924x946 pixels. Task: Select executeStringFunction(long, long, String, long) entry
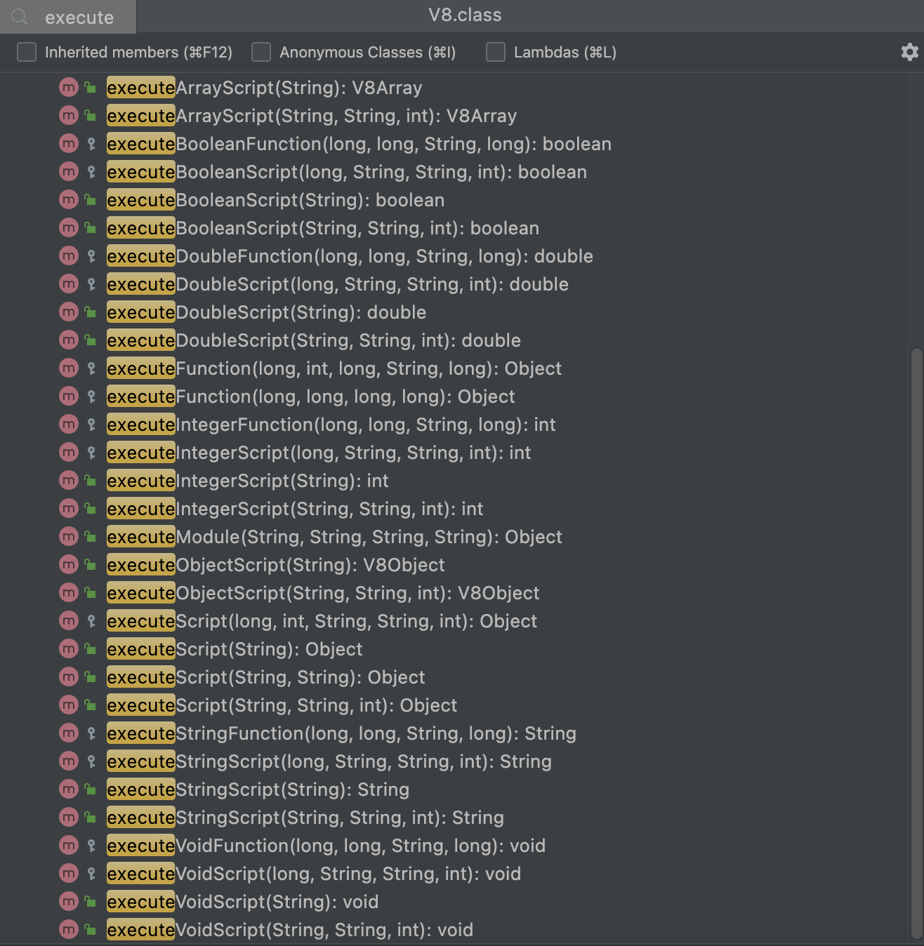coord(341,733)
